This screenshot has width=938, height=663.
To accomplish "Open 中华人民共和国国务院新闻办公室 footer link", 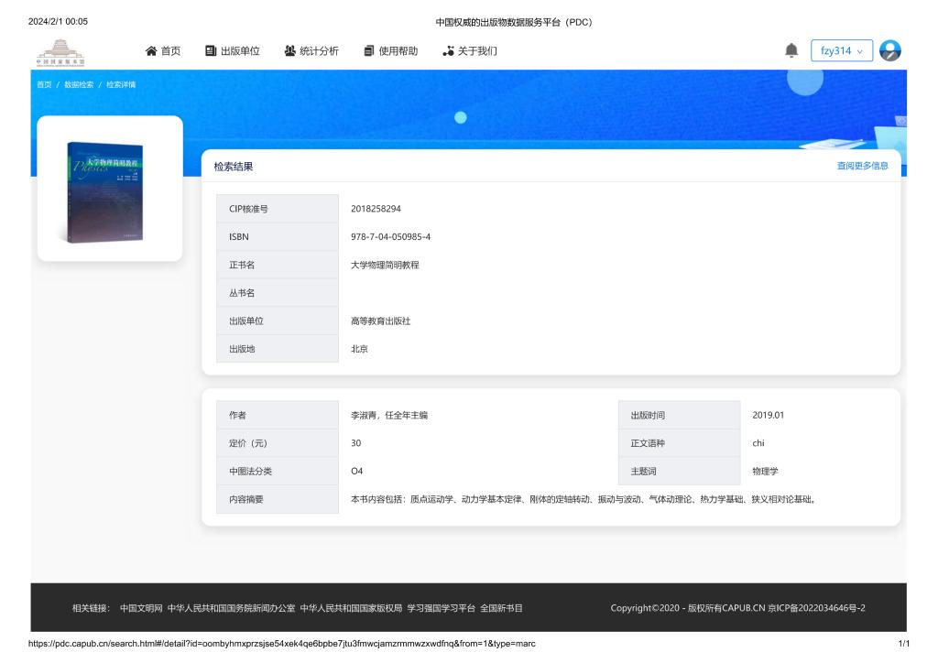I will 231,608.
